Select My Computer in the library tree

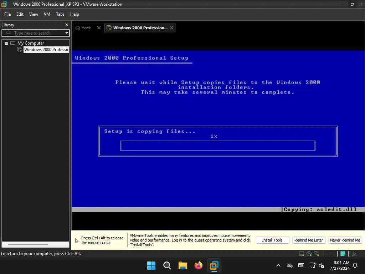click(31, 43)
